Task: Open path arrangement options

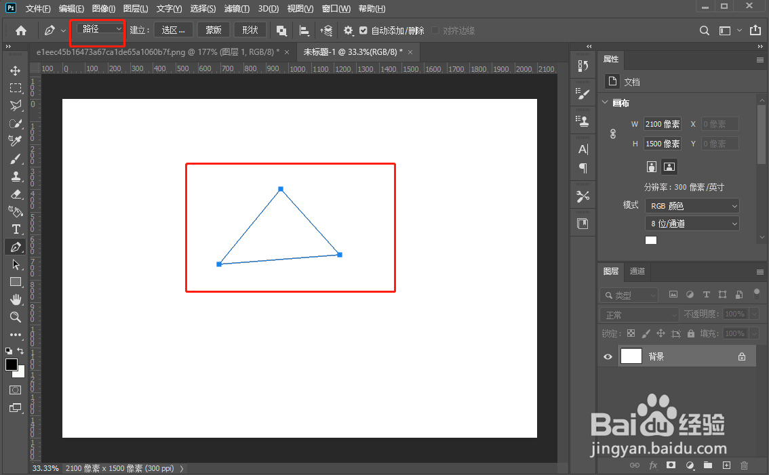Action: click(x=326, y=31)
